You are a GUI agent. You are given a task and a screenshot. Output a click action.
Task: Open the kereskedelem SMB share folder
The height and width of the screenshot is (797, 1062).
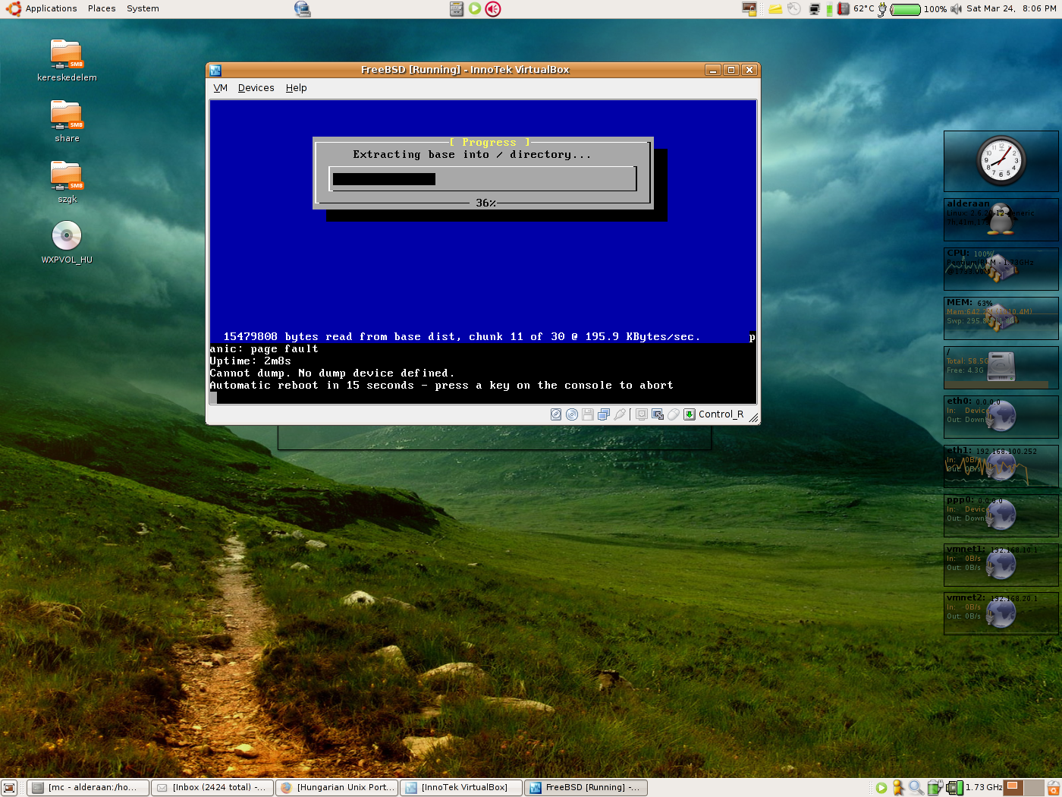(67, 61)
